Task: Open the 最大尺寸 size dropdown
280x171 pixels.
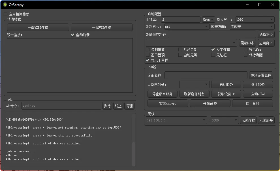Action: (x=255, y=20)
